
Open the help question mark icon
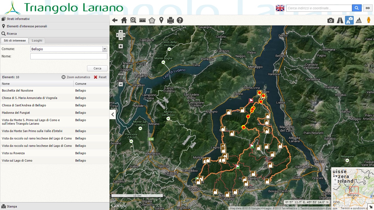coord(180,20)
